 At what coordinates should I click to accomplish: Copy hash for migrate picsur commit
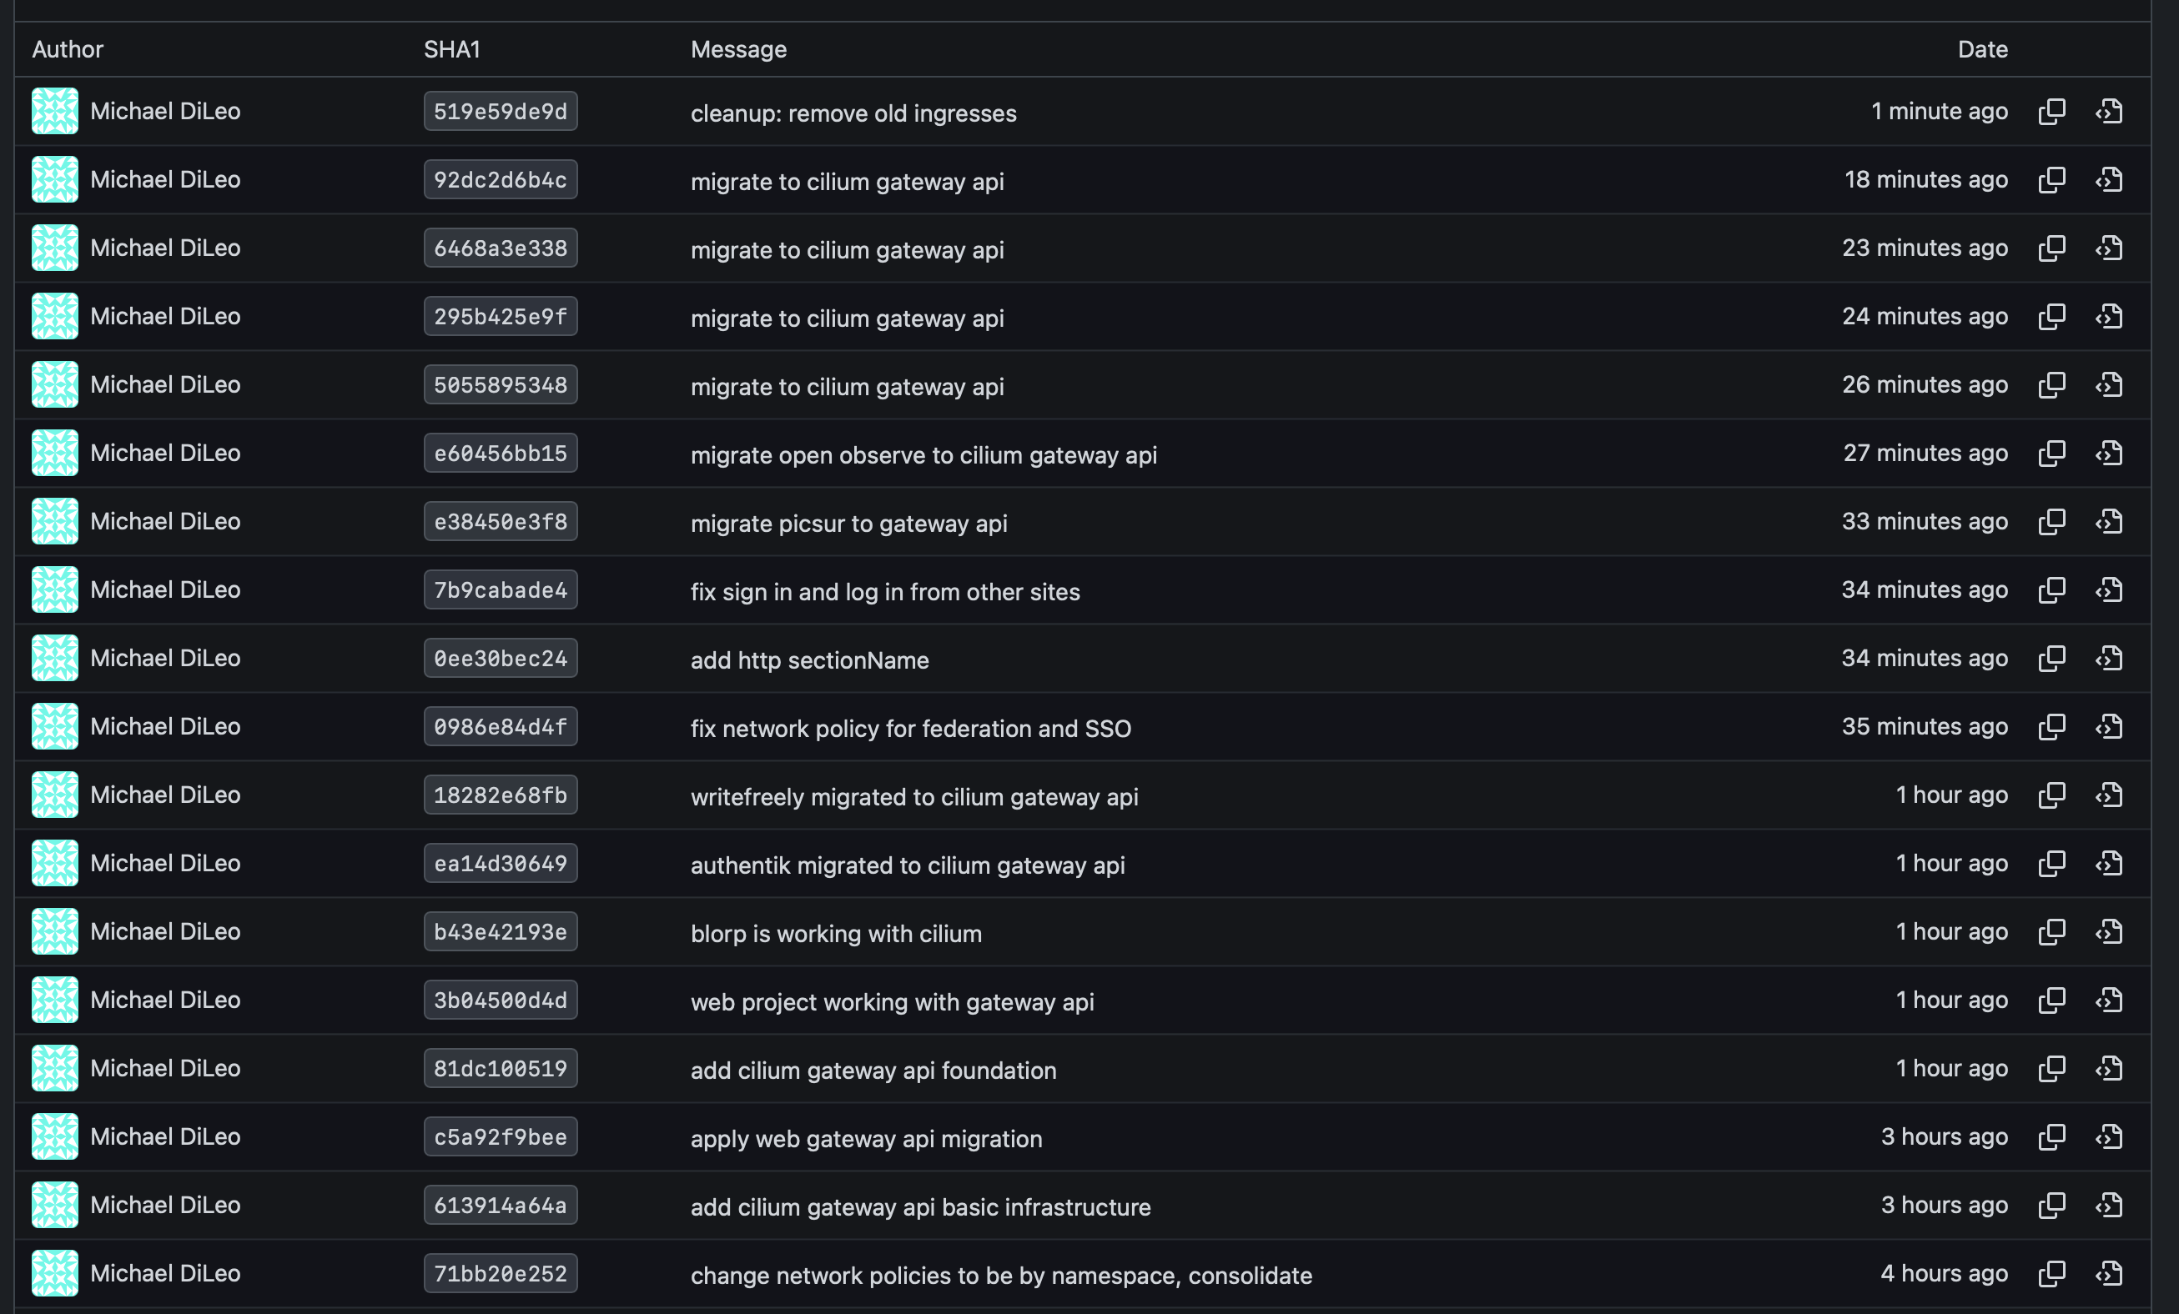[x=2051, y=521]
